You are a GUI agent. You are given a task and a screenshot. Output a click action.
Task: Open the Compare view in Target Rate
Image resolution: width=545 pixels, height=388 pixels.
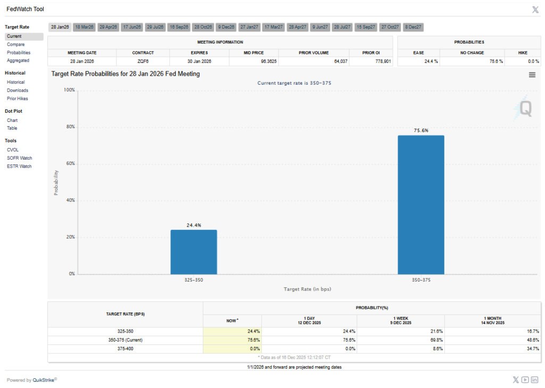click(x=15, y=45)
